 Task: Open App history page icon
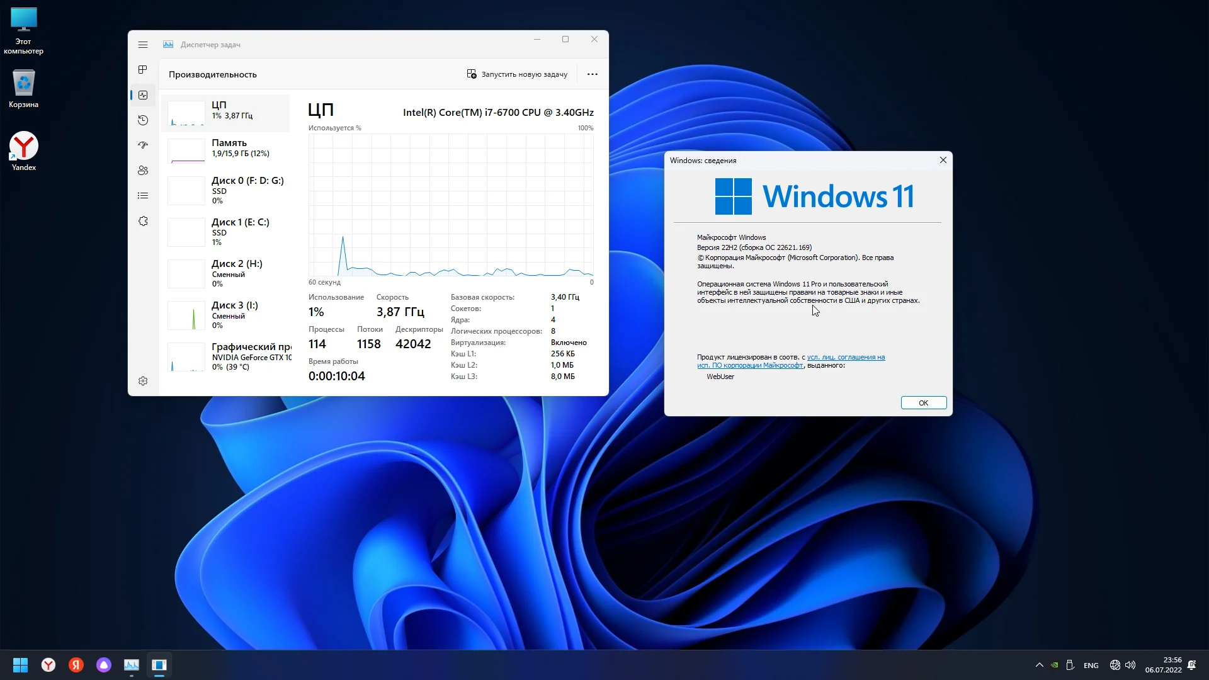[143, 120]
